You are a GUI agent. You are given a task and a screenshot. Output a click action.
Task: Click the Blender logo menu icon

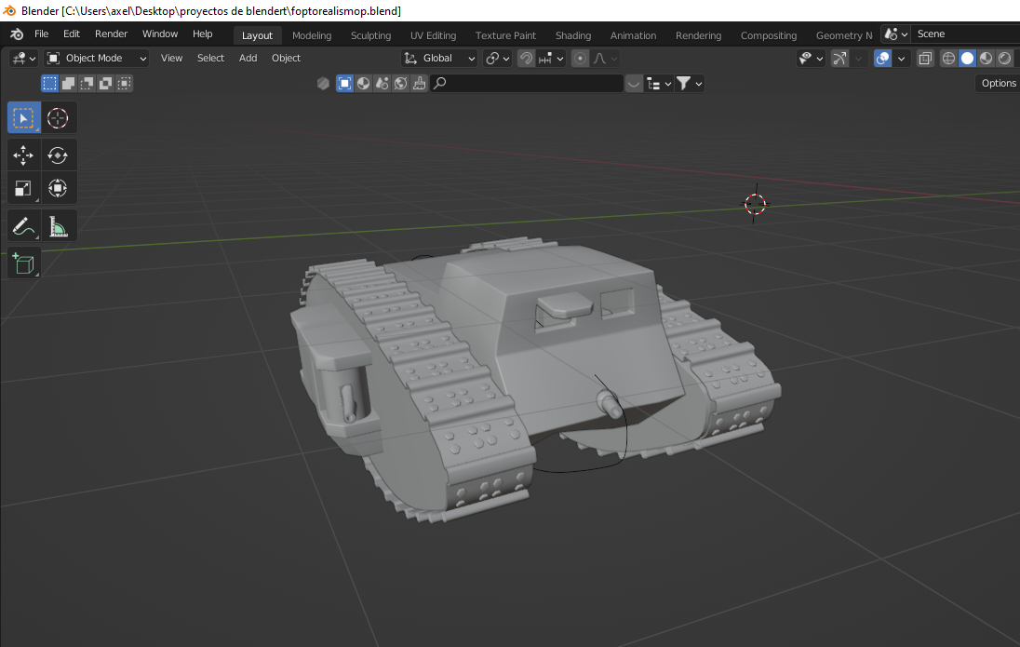17,34
